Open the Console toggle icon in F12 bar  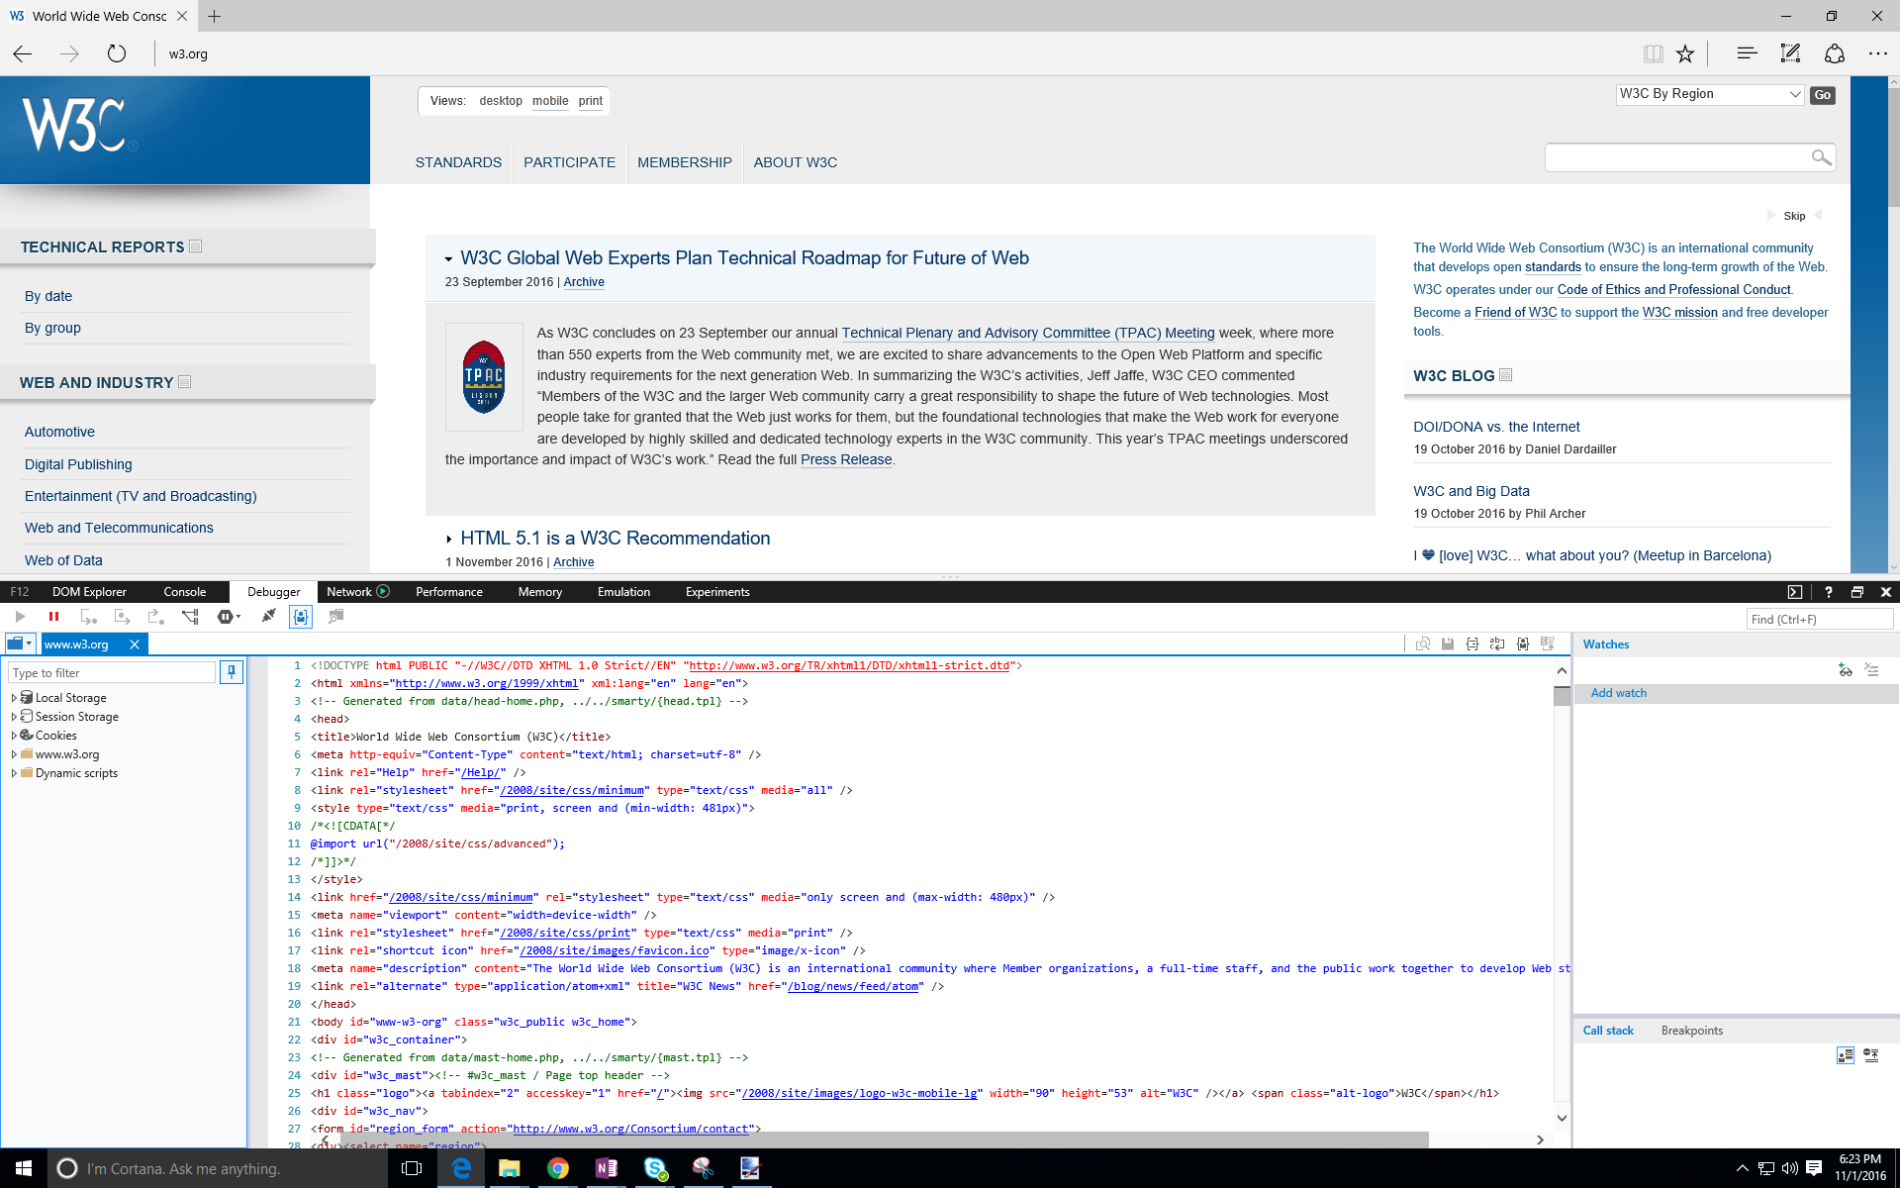[1795, 592]
